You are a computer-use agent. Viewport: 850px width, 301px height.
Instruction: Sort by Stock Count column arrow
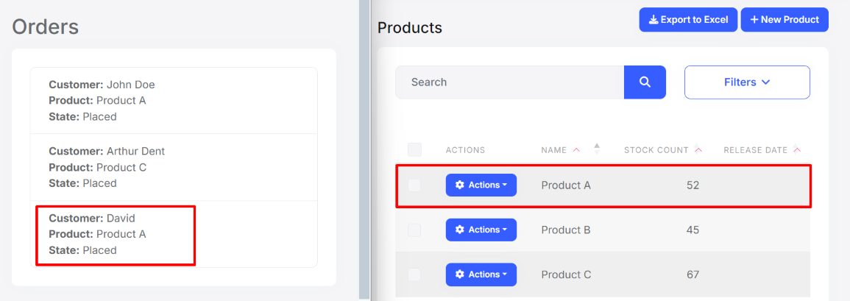[x=698, y=150]
